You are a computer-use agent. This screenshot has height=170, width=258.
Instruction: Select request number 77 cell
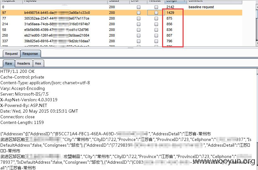tap(4, 18)
